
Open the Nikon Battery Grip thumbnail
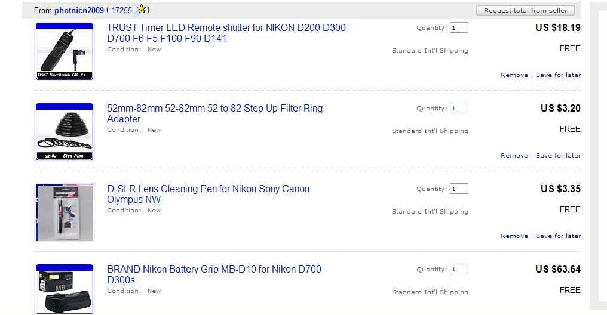[x=65, y=289]
